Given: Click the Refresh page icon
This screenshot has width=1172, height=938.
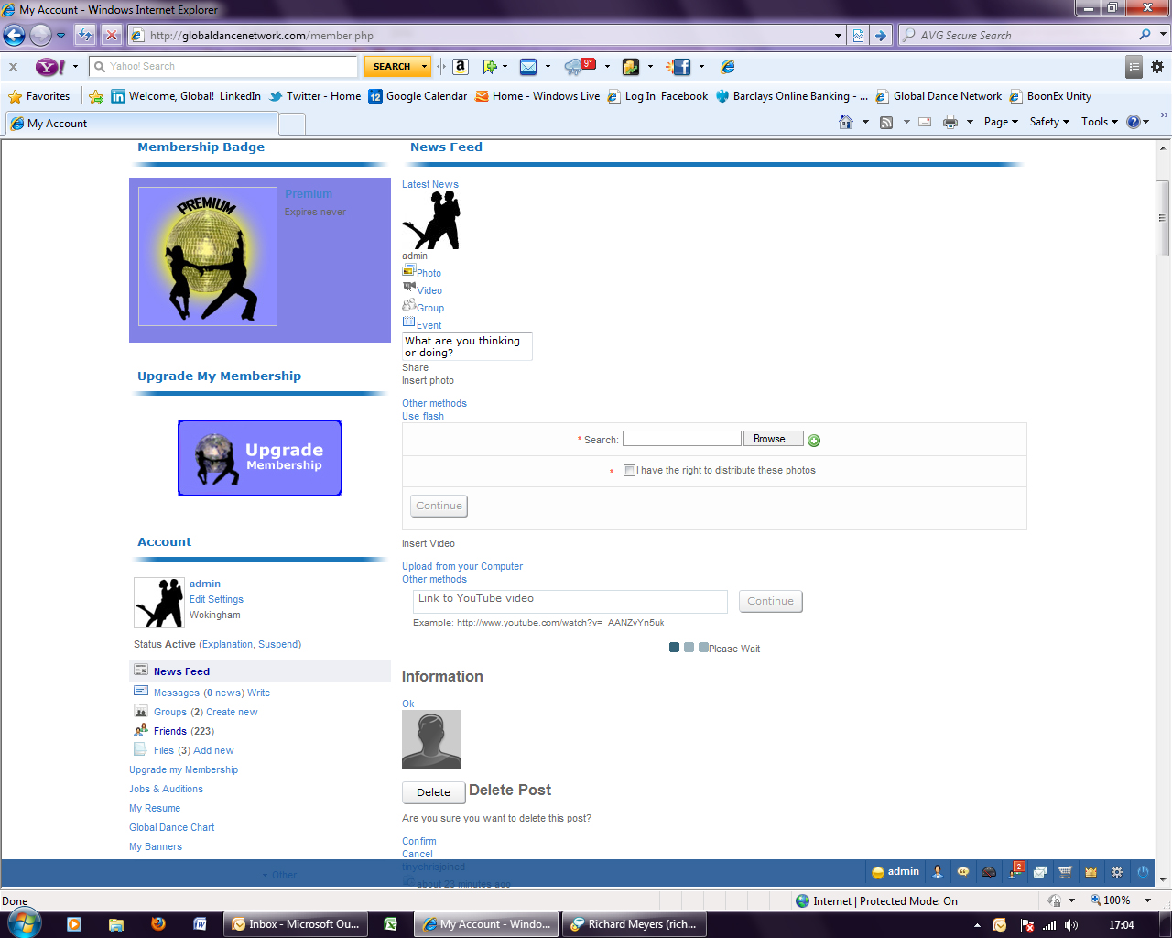Looking at the screenshot, I should click(85, 36).
